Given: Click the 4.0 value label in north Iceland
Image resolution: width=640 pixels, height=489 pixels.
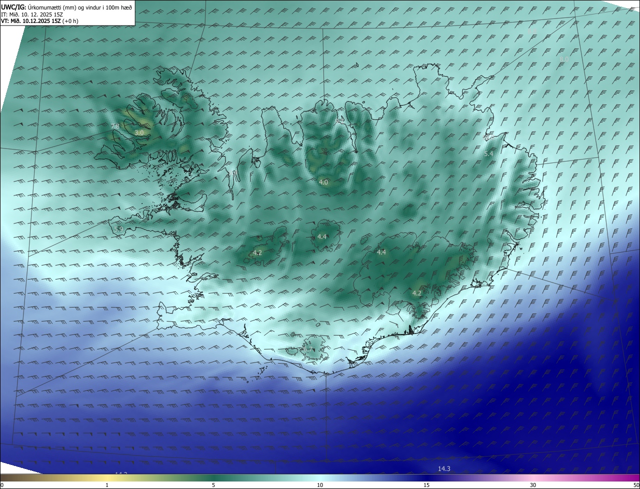Looking at the screenshot, I should click(323, 182).
